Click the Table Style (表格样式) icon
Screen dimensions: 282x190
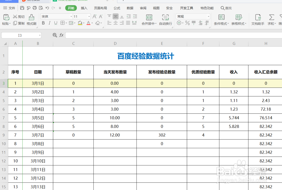(x=239, y=17)
